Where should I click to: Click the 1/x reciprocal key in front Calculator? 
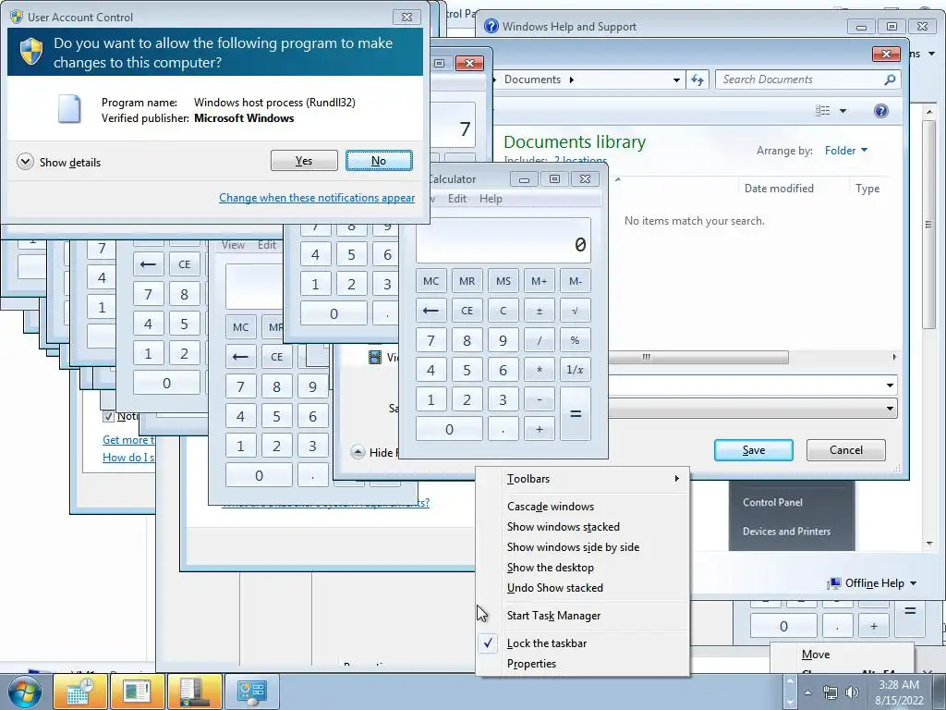(x=575, y=370)
